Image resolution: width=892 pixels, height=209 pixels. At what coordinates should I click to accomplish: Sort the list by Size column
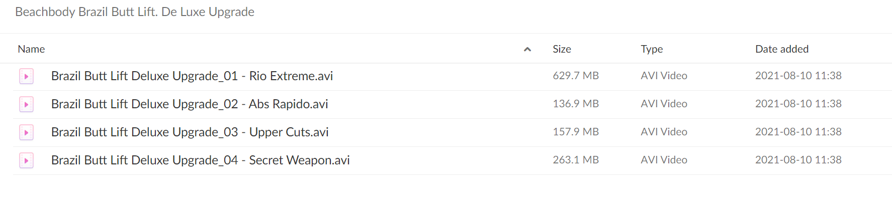(562, 49)
